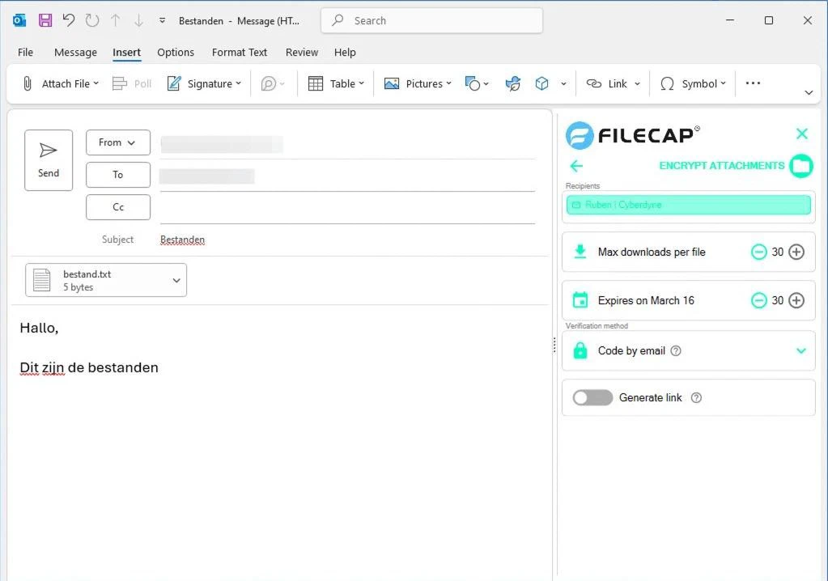
Task: Click the Outlook app icon in title bar
Action: pos(19,20)
